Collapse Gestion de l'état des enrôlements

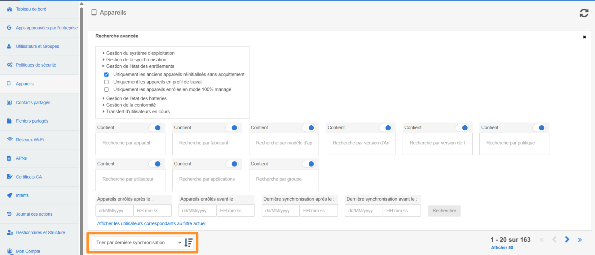140,66
